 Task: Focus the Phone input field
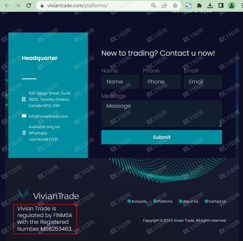[162, 82]
